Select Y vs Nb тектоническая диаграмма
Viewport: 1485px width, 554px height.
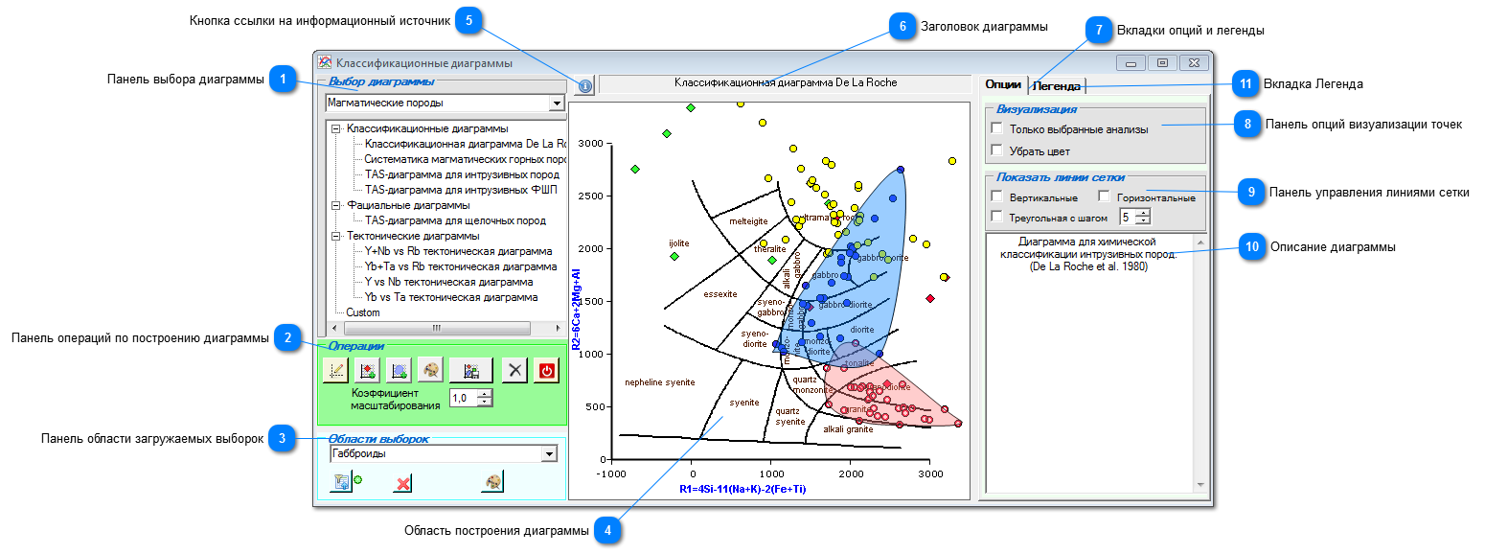(448, 282)
